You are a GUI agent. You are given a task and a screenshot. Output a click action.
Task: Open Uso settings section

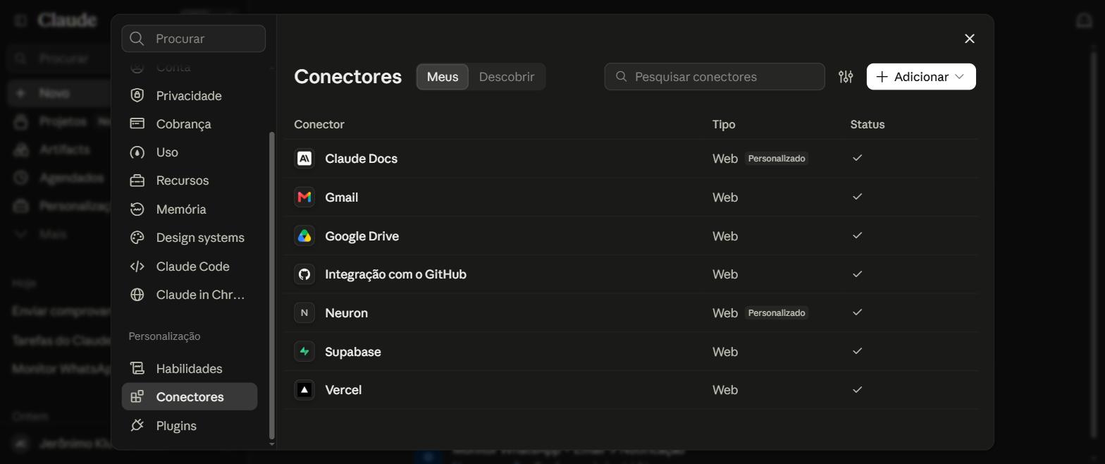click(x=190, y=152)
